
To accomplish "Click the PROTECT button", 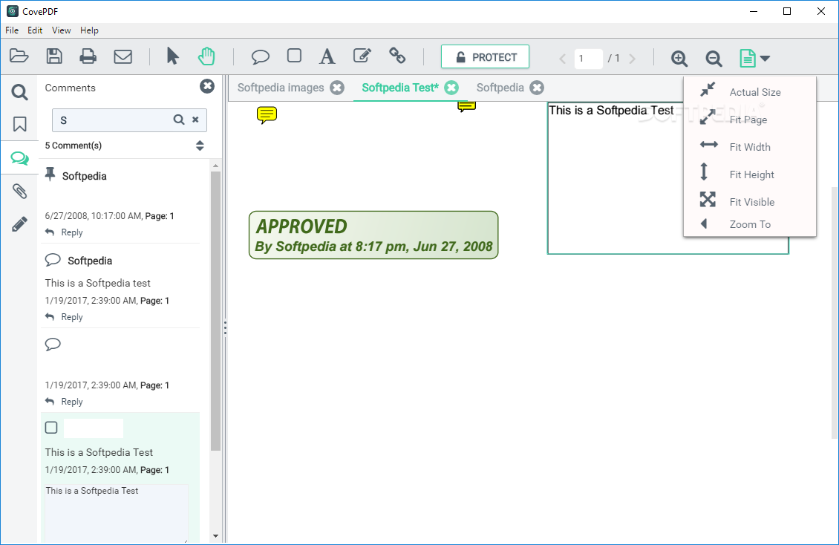I will click(486, 56).
